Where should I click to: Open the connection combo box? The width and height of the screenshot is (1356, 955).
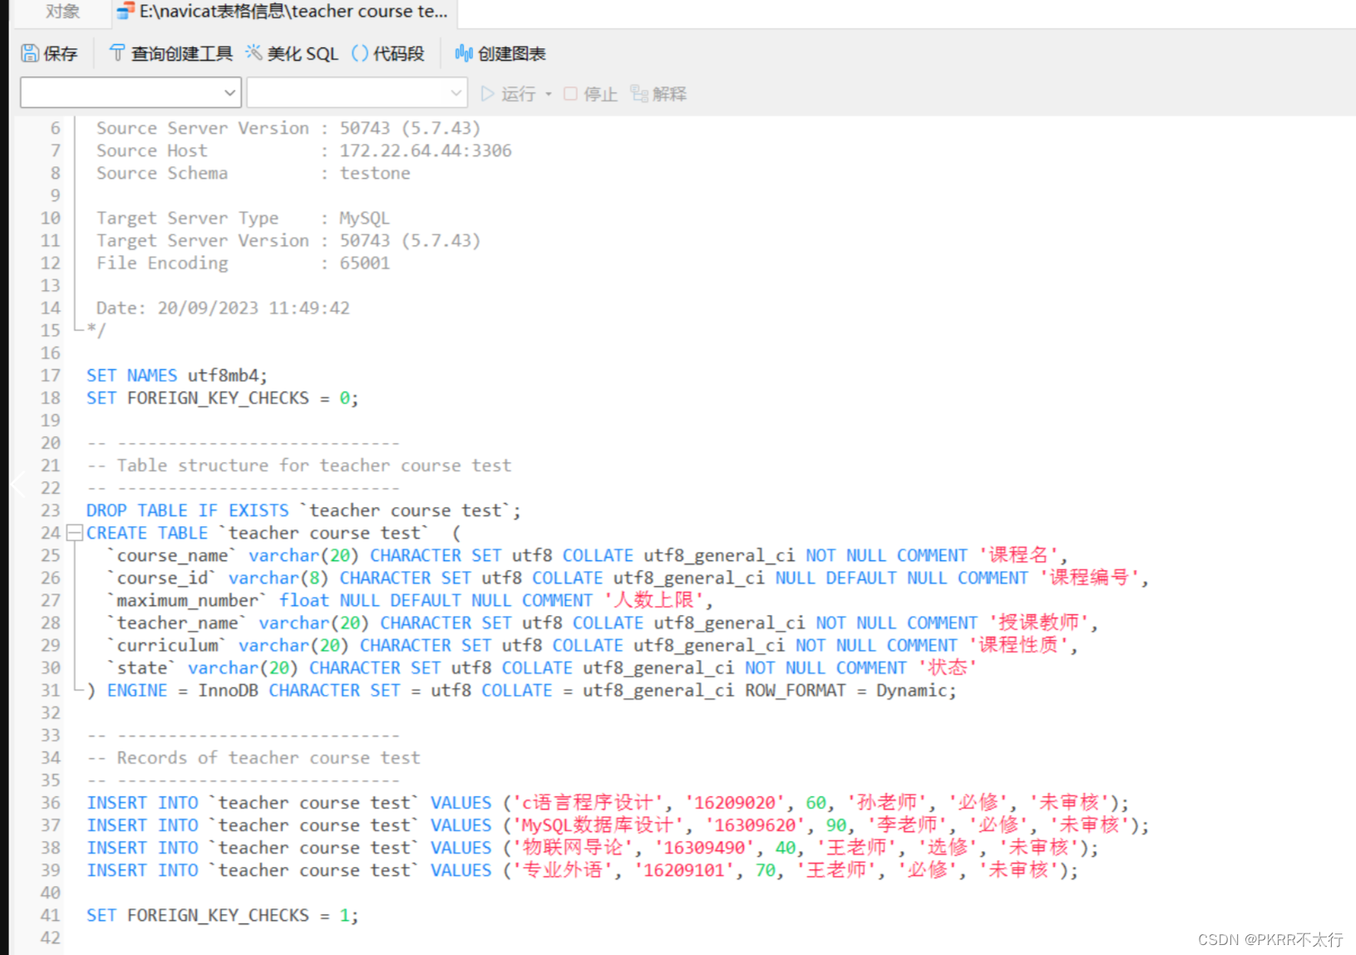click(x=131, y=93)
